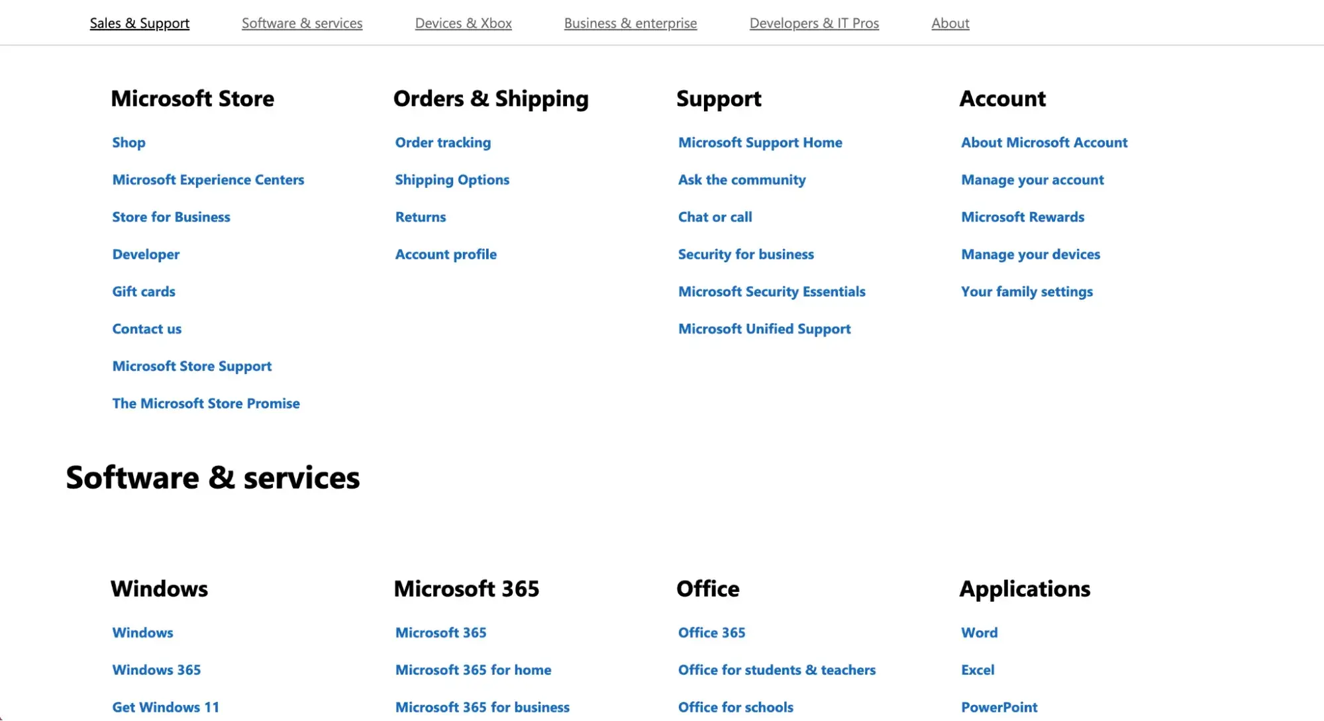Go to Business & enterprise tab
This screenshot has width=1324, height=721.
pos(630,23)
